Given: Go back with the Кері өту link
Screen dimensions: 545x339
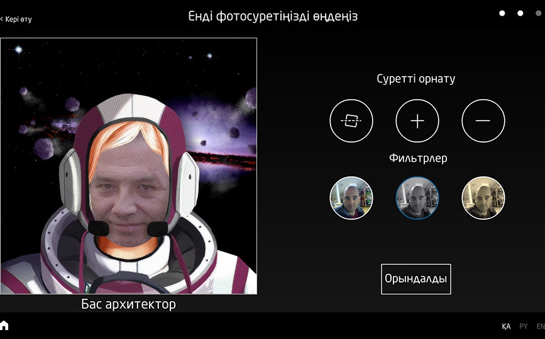Looking at the screenshot, I should [16, 19].
